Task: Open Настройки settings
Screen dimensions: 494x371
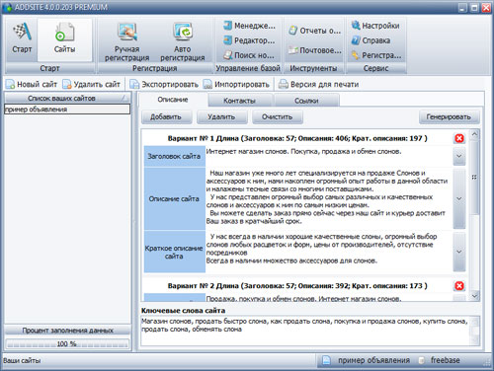Action: 375,26
